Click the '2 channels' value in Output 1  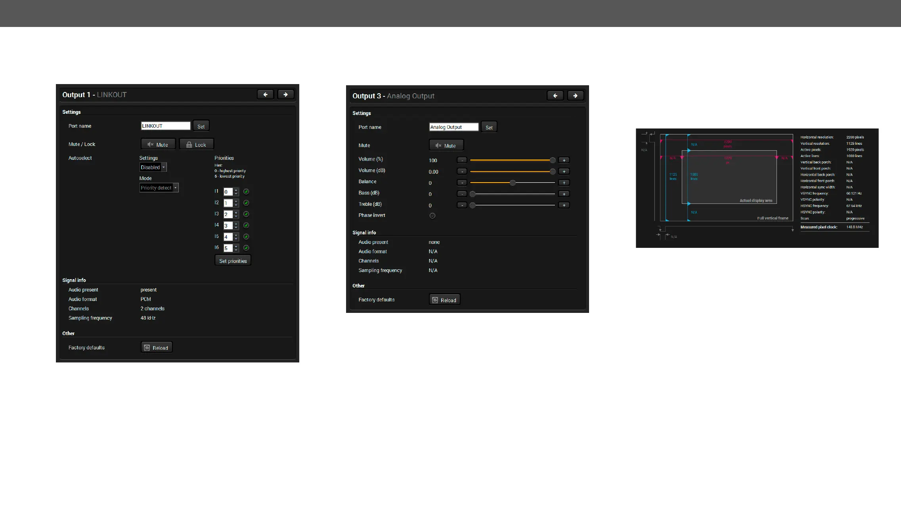152,309
